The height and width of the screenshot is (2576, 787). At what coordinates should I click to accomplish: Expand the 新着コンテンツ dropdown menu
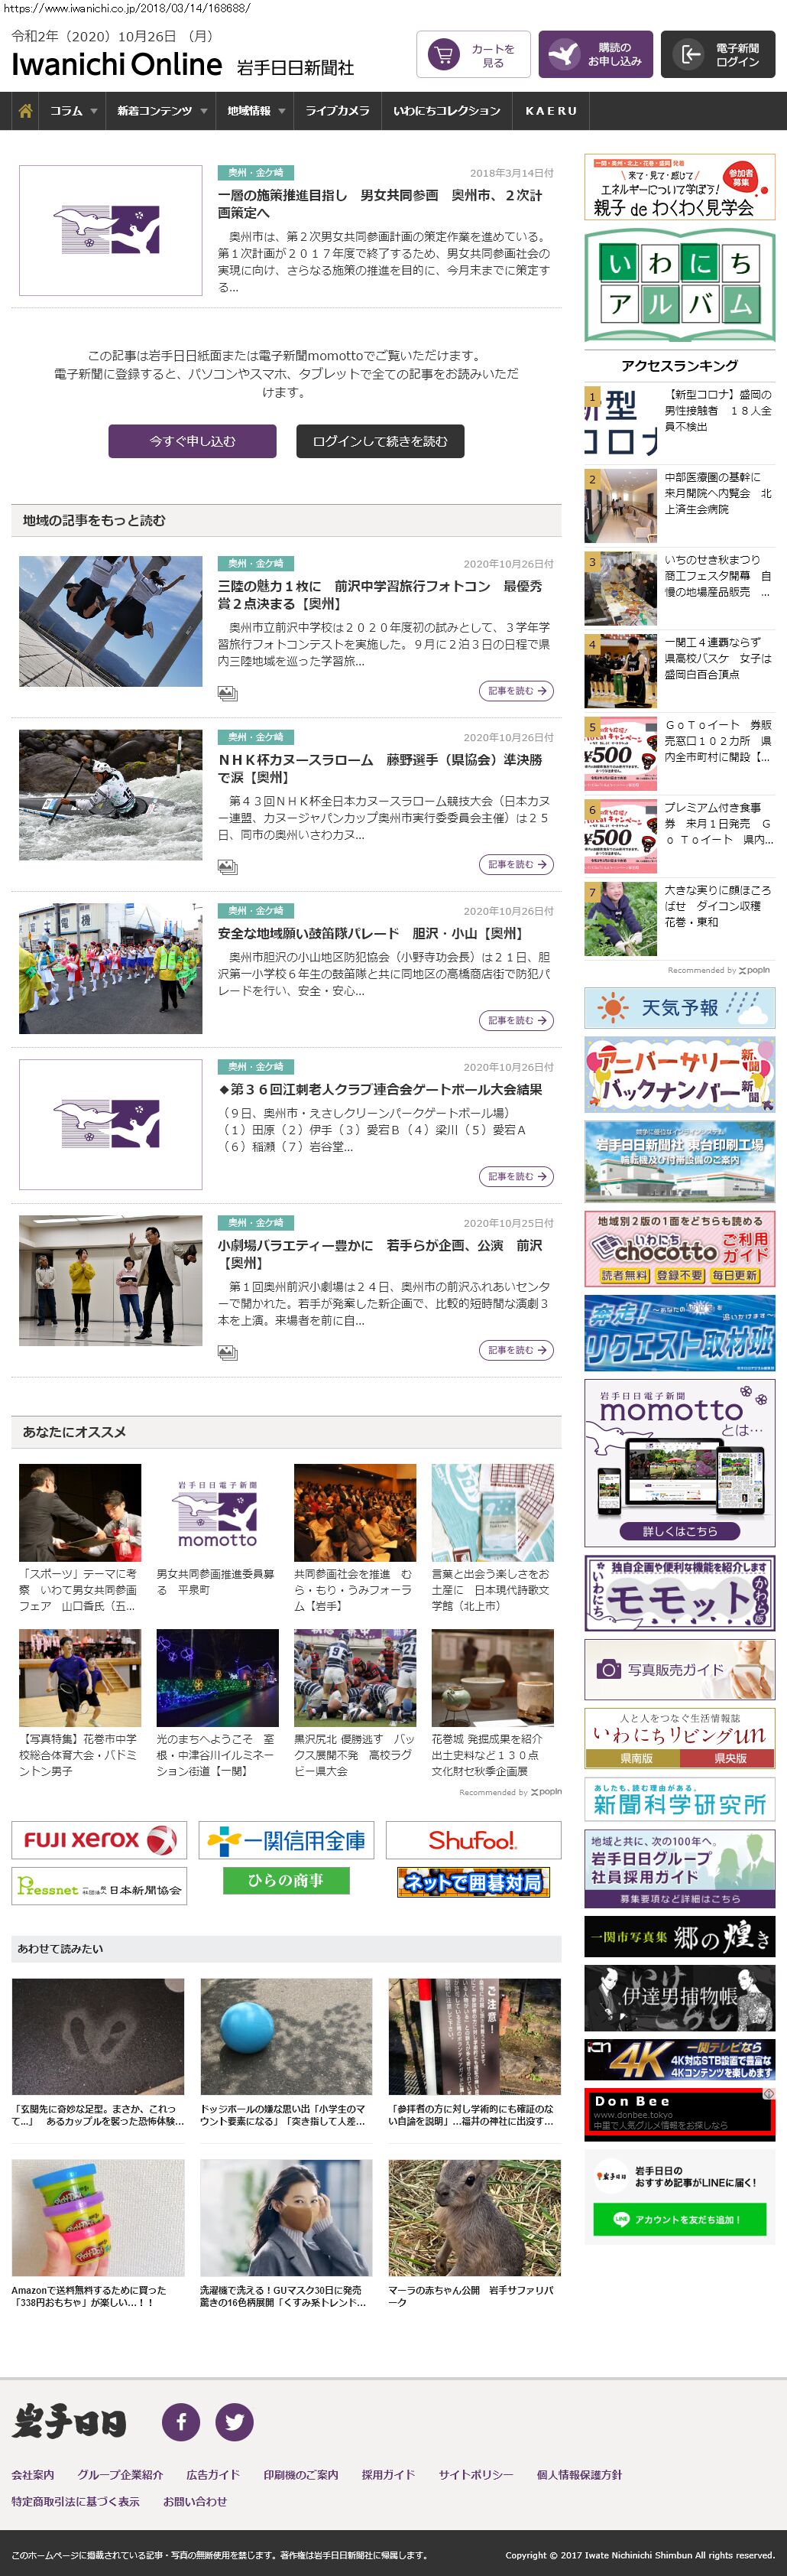(162, 111)
